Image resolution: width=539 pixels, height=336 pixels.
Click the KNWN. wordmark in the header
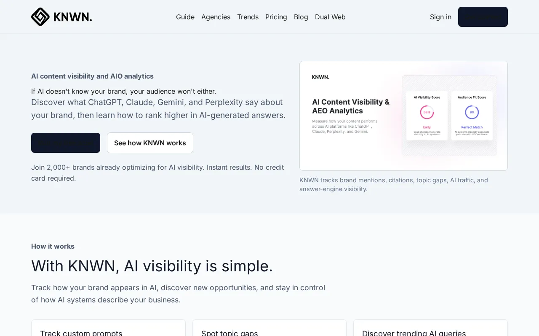[73, 17]
